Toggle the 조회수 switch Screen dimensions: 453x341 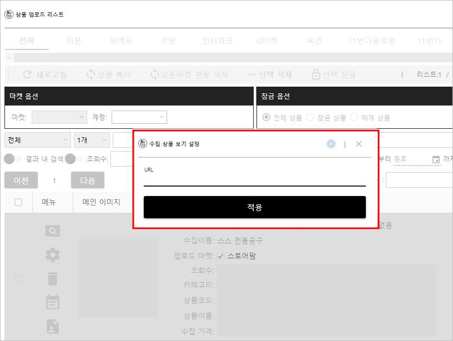tap(74, 159)
